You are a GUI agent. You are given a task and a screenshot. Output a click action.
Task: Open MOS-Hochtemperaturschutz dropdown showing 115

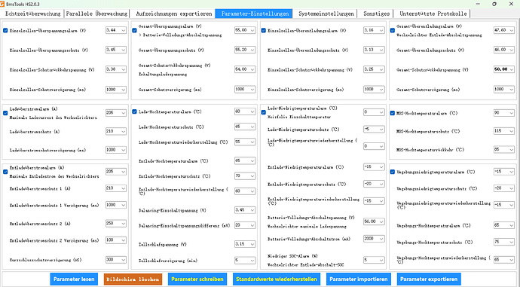point(503,131)
